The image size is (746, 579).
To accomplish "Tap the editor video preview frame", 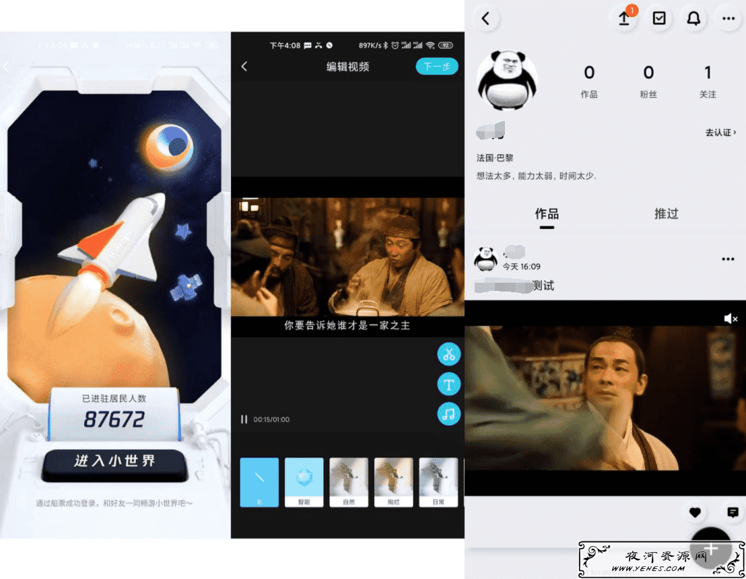I will [348, 257].
